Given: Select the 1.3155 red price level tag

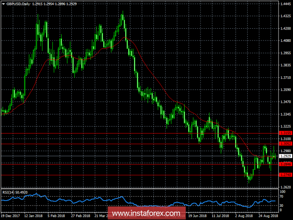Looking at the screenshot, I should tap(286, 133).
